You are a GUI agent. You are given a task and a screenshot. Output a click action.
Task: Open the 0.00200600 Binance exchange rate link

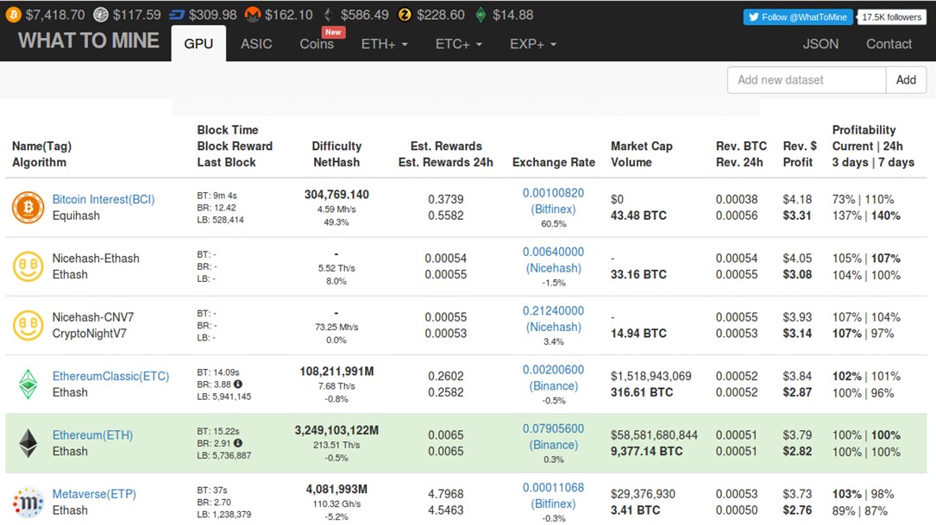pyautogui.click(x=553, y=378)
